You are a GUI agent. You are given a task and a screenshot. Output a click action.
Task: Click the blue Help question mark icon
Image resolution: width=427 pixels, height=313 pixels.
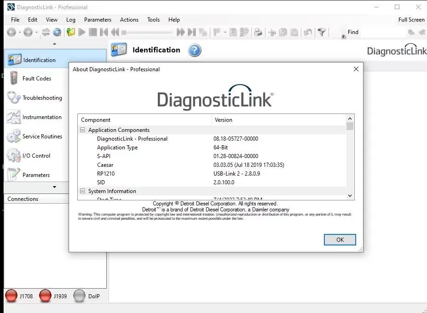195,50
